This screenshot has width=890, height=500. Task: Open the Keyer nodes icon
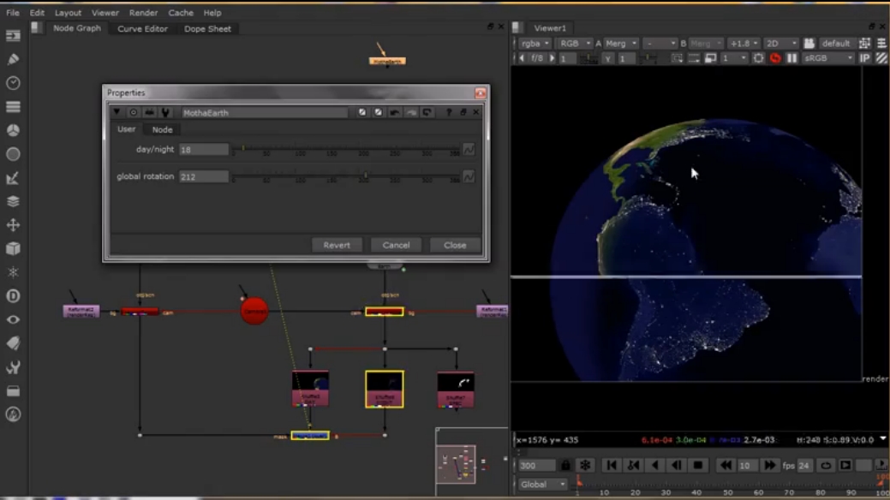coord(13,178)
